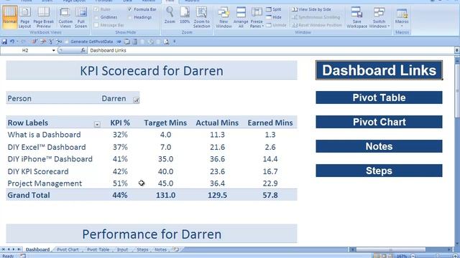Switch to the Notes sheet tab

pos(160,249)
